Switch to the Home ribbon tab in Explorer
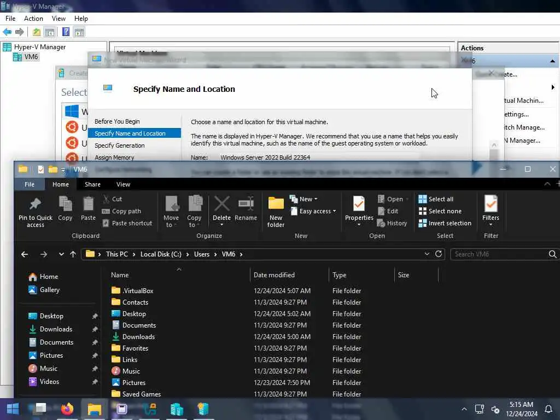 pos(61,184)
